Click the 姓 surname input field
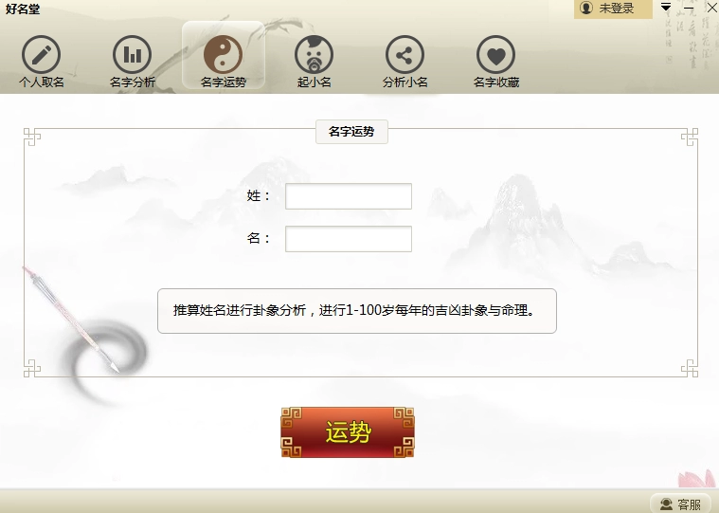Screen dimensions: 719x513 coord(349,196)
